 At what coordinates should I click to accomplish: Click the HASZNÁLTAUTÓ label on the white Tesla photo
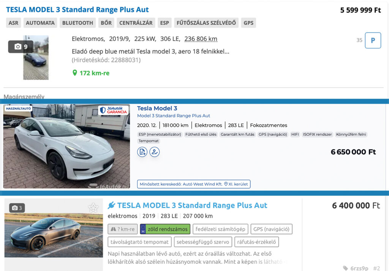[x=18, y=109]
